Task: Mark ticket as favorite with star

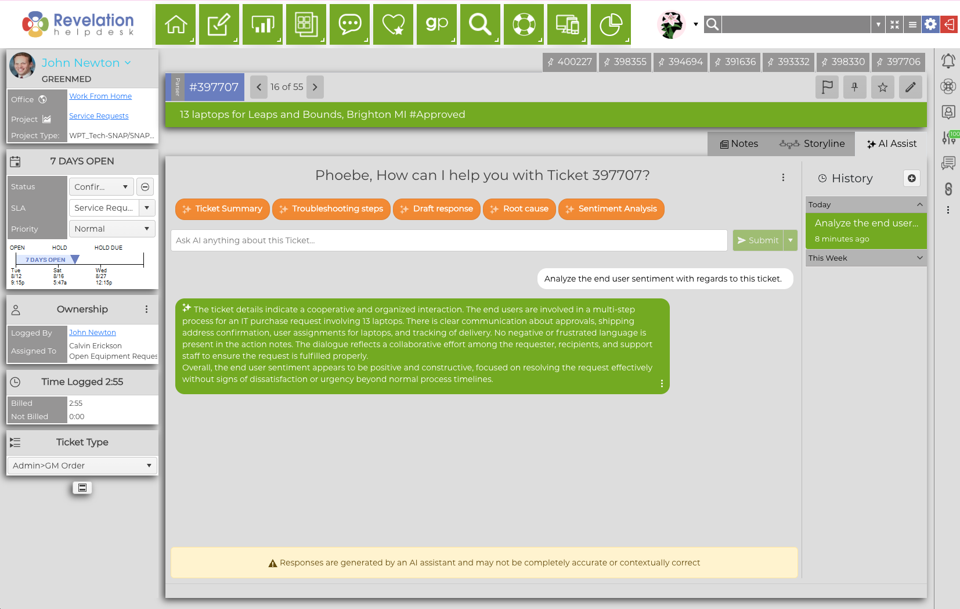Action: pos(882,87)
